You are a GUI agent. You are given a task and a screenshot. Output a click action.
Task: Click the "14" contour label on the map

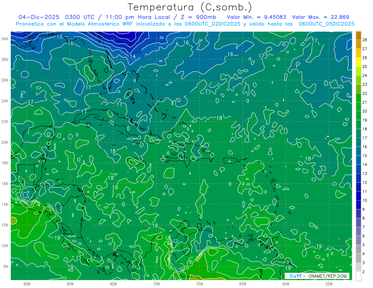pyautogui.click(x=133, y=56)
